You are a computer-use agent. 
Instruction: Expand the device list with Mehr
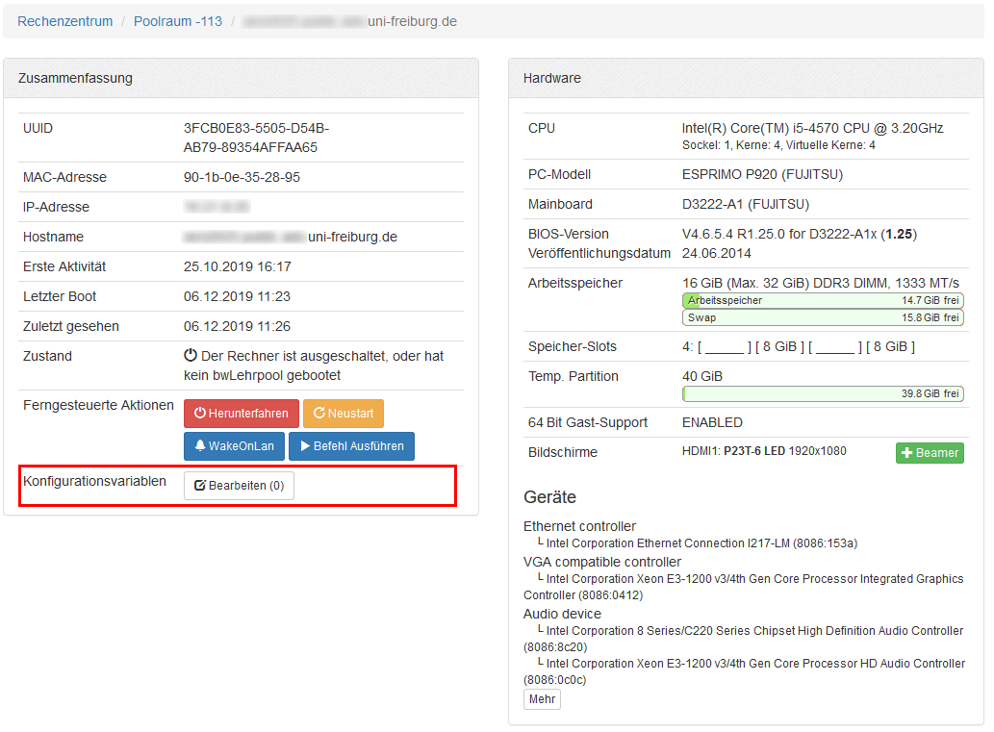coord(542,699)
